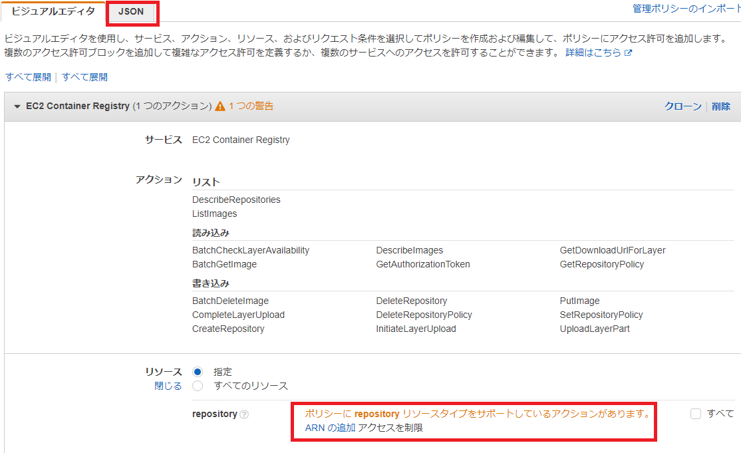741x453 pixels.
Task: Click the リソース section label
Action: (164, 372)
